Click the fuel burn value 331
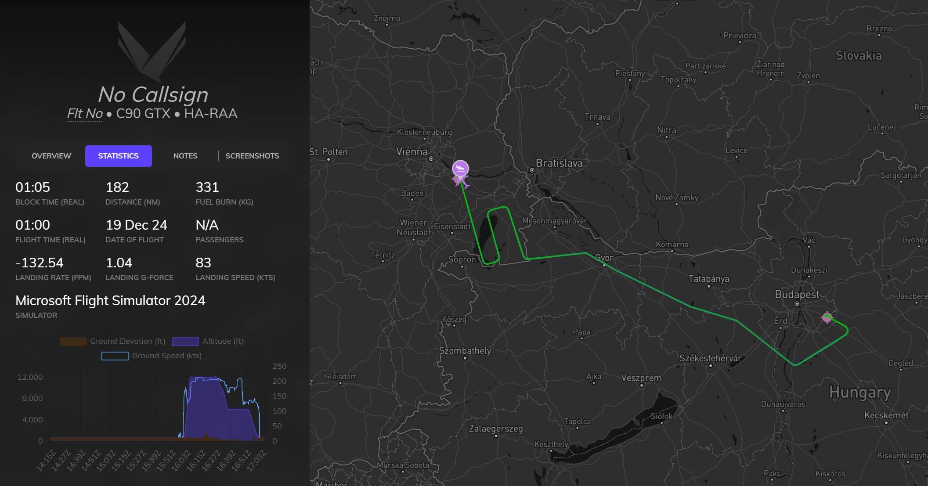Viewport: 928px width, 486px height. [207, 187]
